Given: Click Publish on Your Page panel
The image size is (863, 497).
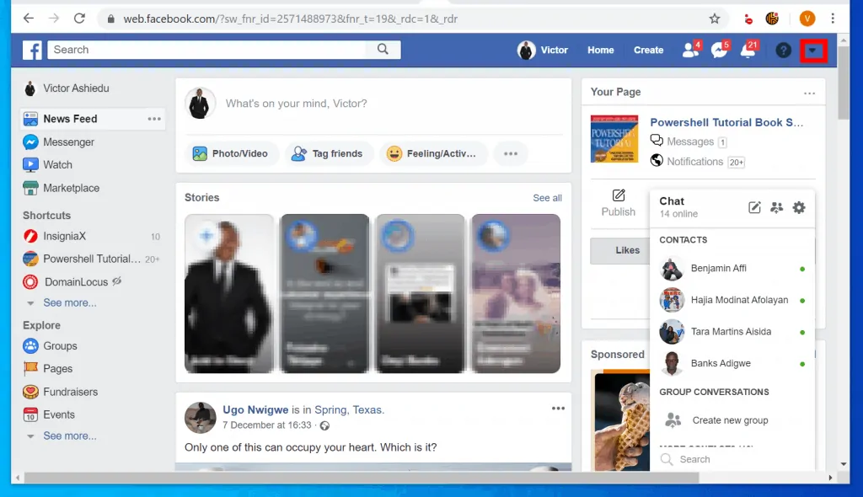Looking at the screenshot, I should click(x=619, y=205).
